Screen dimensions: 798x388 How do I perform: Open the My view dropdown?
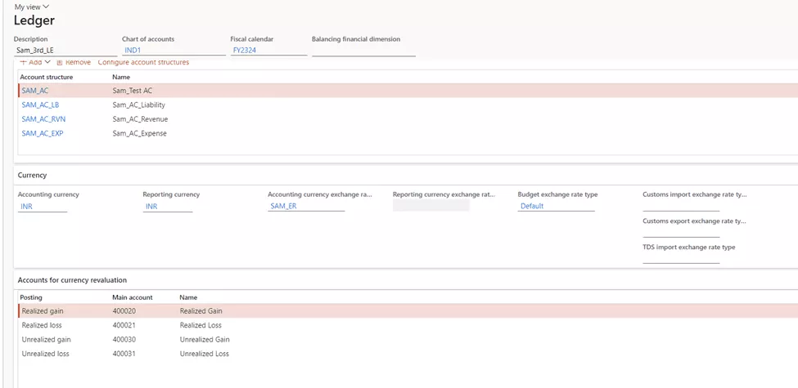(32, 7)
